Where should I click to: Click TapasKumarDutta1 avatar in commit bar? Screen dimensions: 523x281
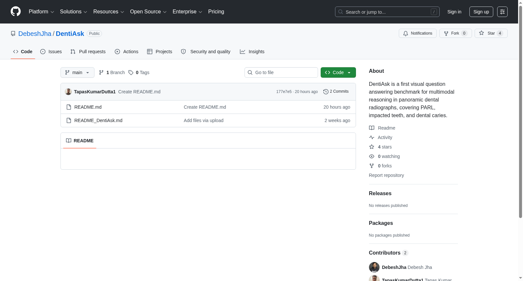tap(68, 92)
